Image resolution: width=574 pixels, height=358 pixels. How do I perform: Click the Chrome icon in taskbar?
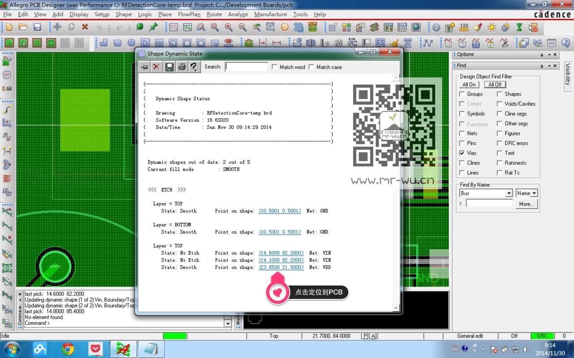68,349
